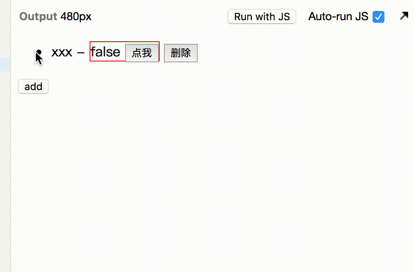Image resolution: width=414 pixels, height=272 pixels.
Task: Click the light blue highlighted gutter strip
Action: (5, 64)
